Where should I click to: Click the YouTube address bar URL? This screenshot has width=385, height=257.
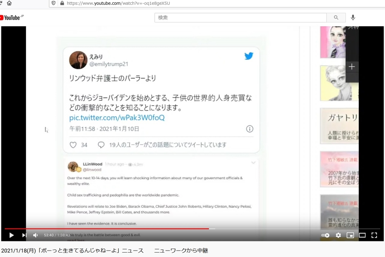[118, 3]
